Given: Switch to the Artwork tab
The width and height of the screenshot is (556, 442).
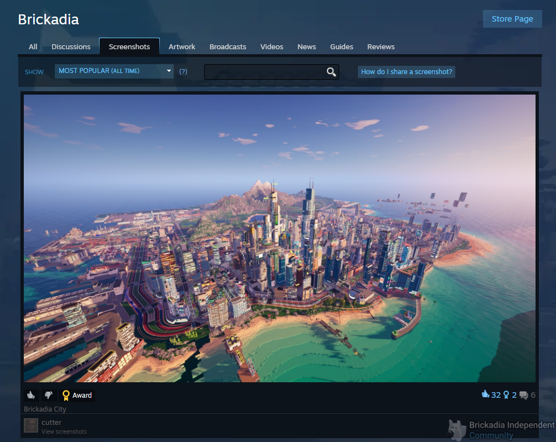Looking at the screenshot, I should pos(181,47).
